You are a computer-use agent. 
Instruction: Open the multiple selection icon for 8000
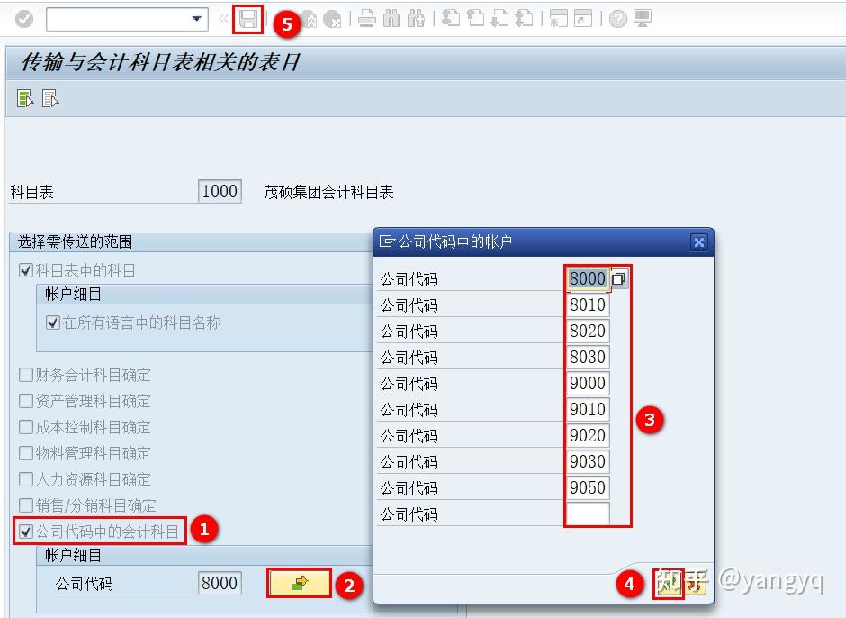point(617,279)
